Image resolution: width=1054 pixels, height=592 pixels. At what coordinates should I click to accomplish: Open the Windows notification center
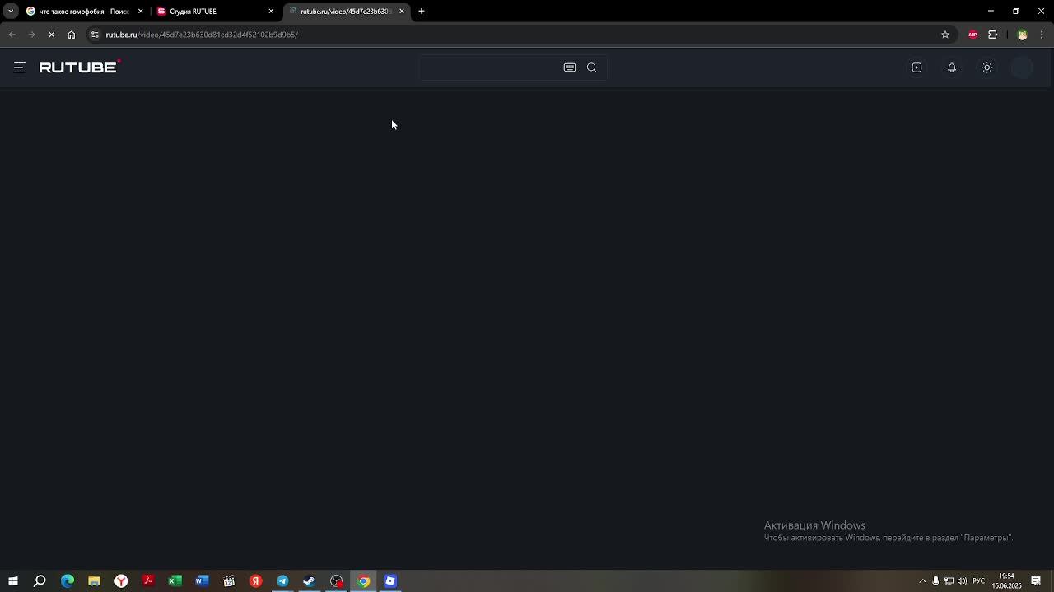[1036, 581]
